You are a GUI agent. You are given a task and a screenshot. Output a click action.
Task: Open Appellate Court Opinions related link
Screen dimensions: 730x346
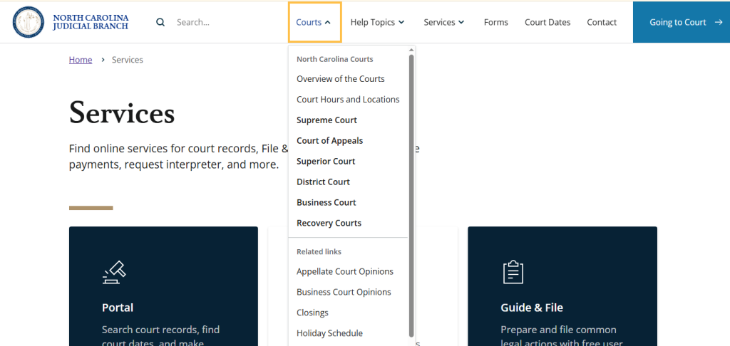point(344,271)
